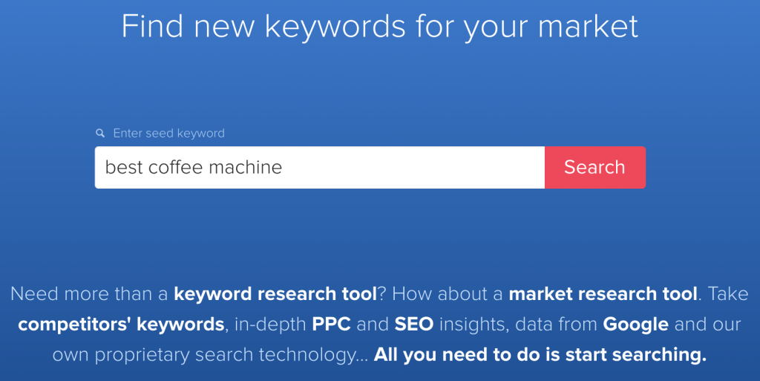Click the 'and our' text after Google
Image resolution: width=760 pixels, height=381 pixels.
click(707, 325)
